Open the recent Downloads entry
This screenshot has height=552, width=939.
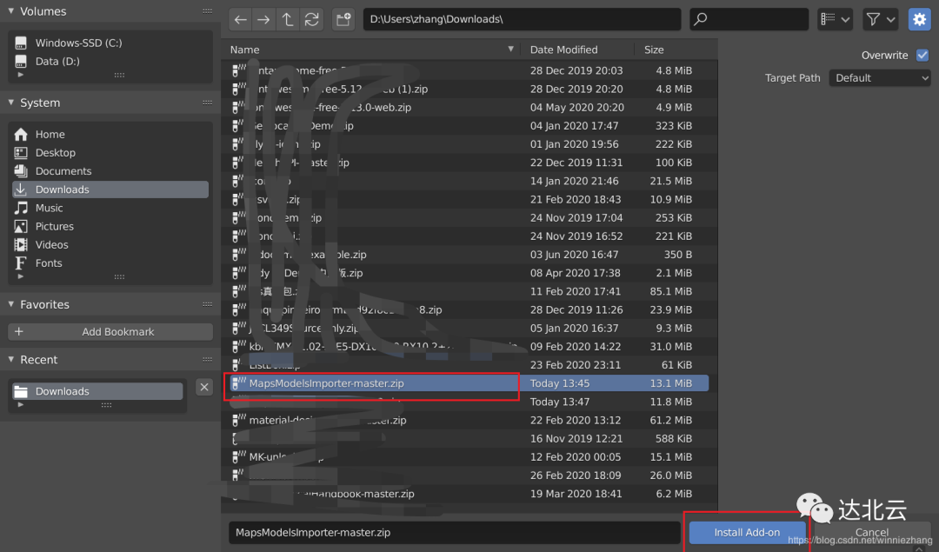click(97, 391)
